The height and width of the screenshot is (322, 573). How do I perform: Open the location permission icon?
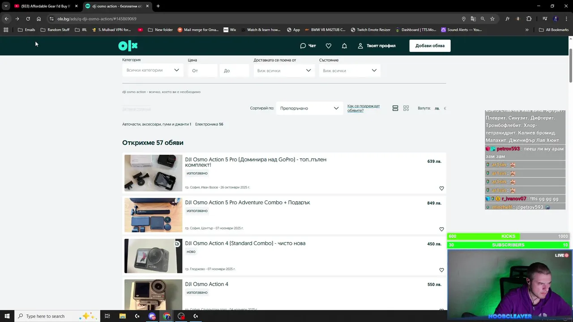[x=464, y=19]
